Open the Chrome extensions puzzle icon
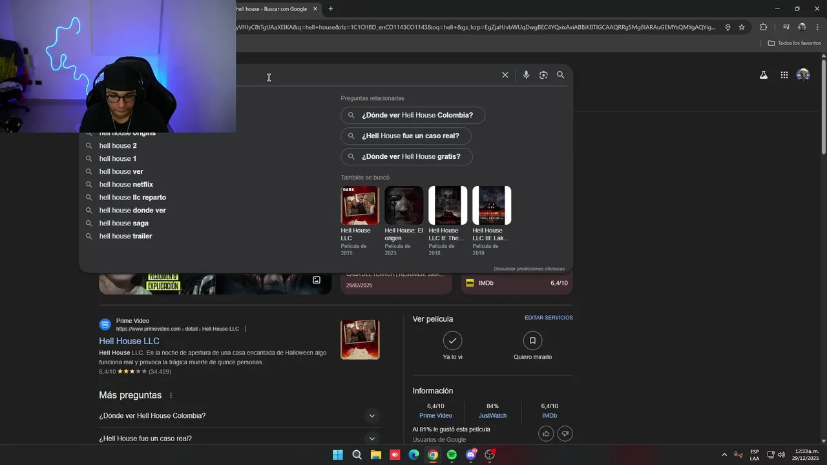This screenshot has height=465, width=827. (x=764, y=27)
